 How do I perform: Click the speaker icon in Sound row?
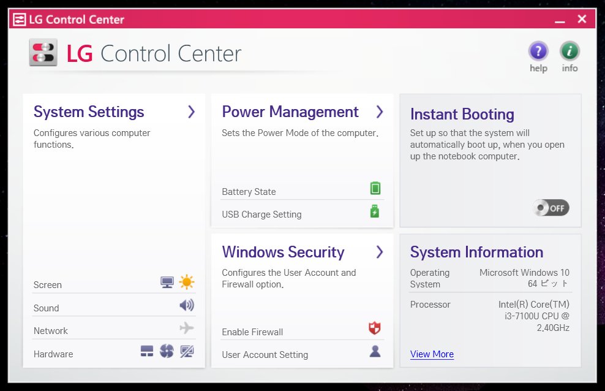(x=187, y=305)
